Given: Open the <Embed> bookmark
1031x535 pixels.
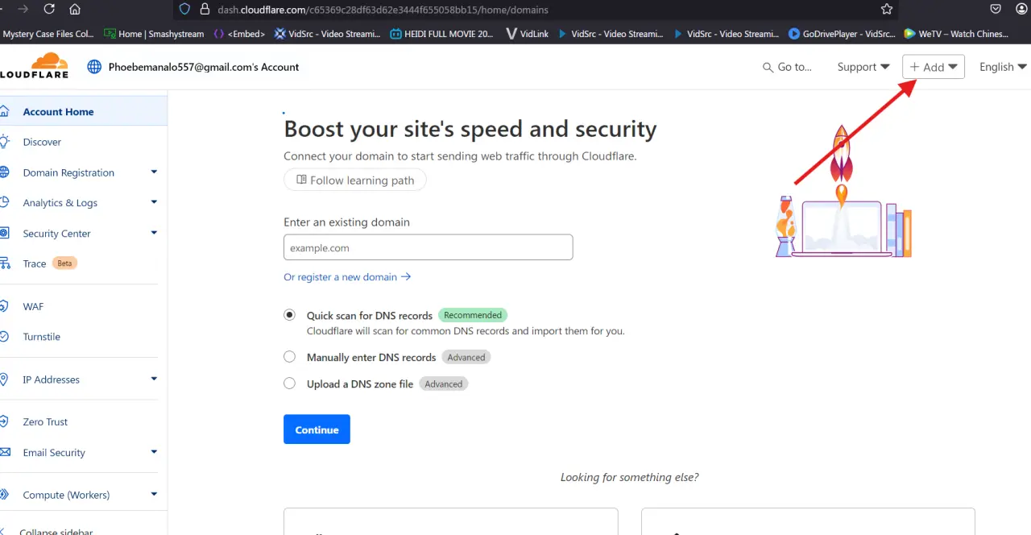Looking at the screenshot, I should (x=240, y=34).
